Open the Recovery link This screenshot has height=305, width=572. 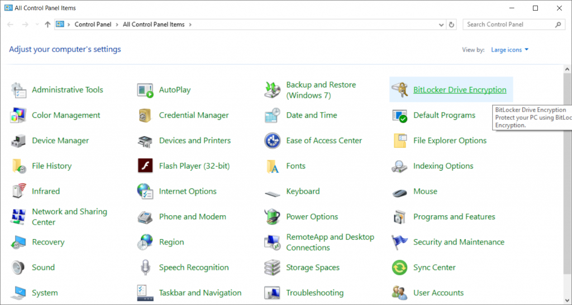coord(48,242)
